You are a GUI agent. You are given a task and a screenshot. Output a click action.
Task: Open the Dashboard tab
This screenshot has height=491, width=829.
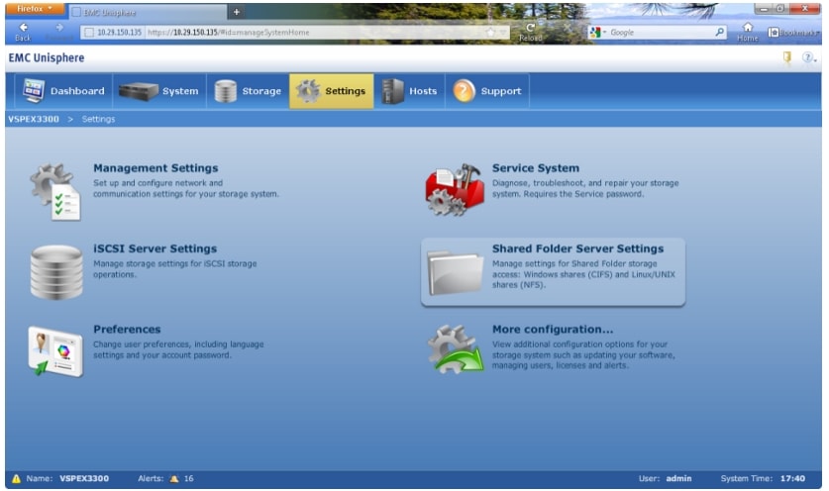63,91
